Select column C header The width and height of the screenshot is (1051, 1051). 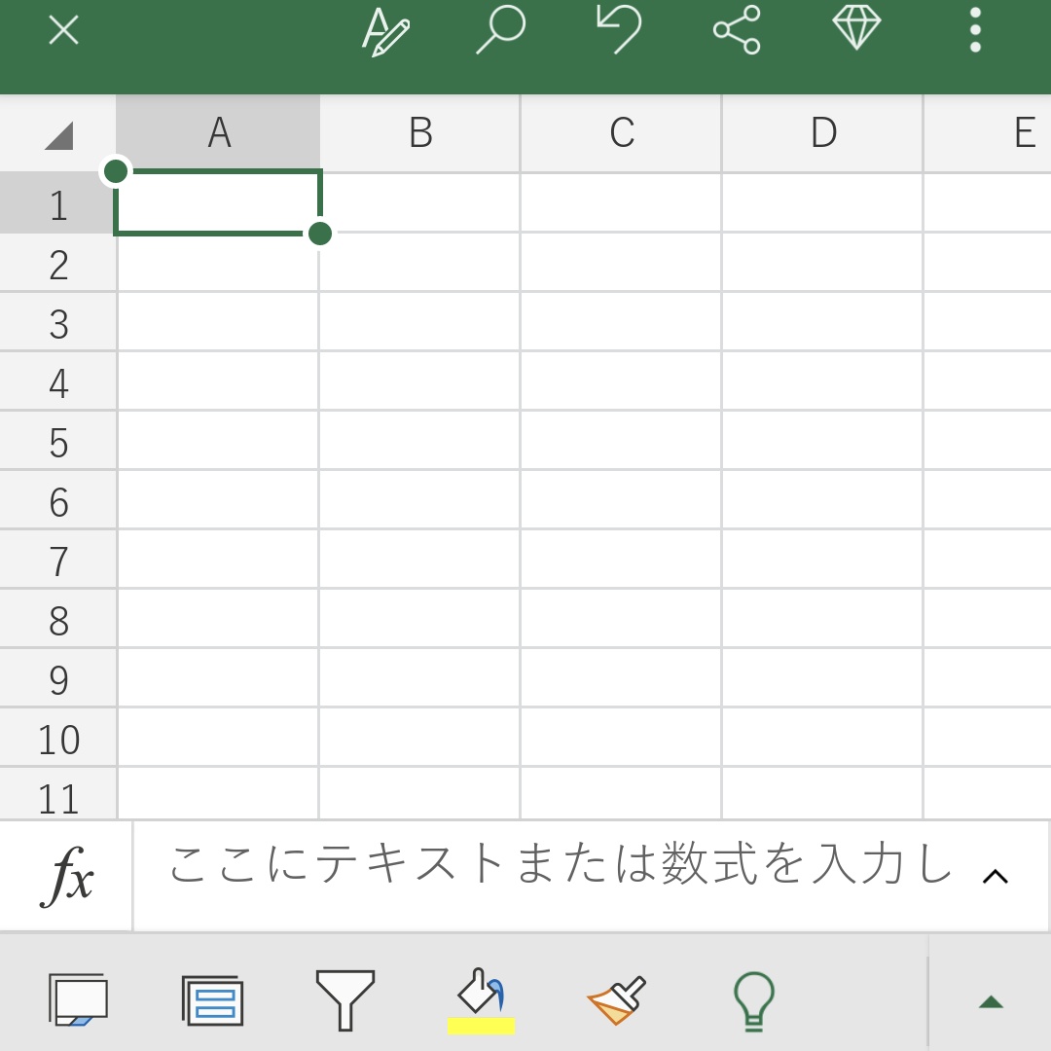pyautogui.click(x=621, y=132)
